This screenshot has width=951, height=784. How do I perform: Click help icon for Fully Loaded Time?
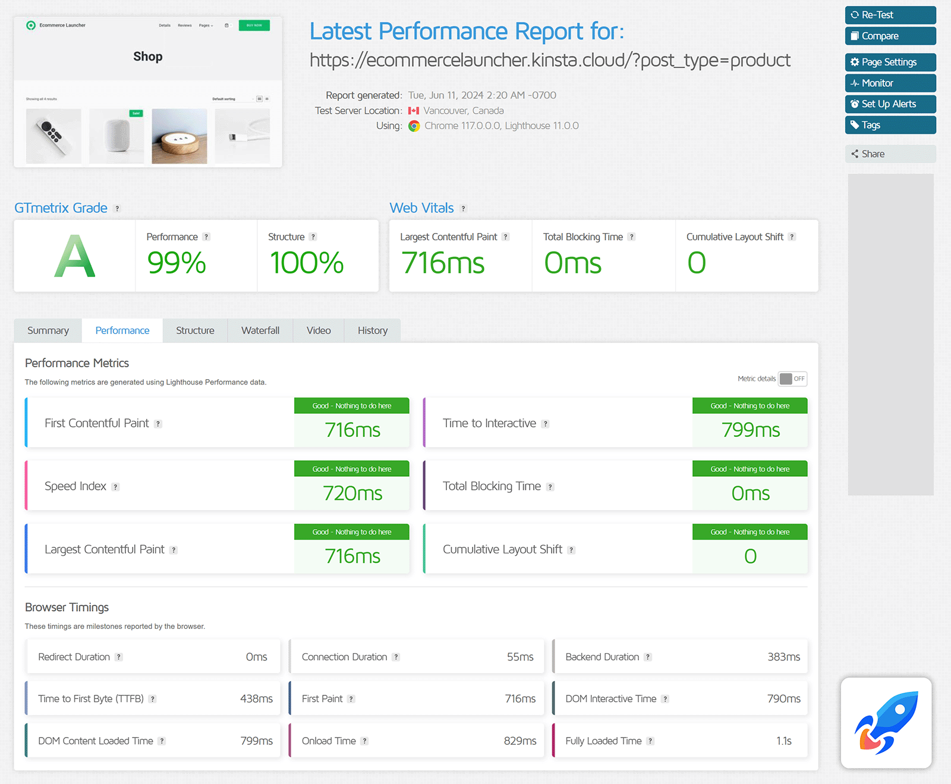pos(650,741)
